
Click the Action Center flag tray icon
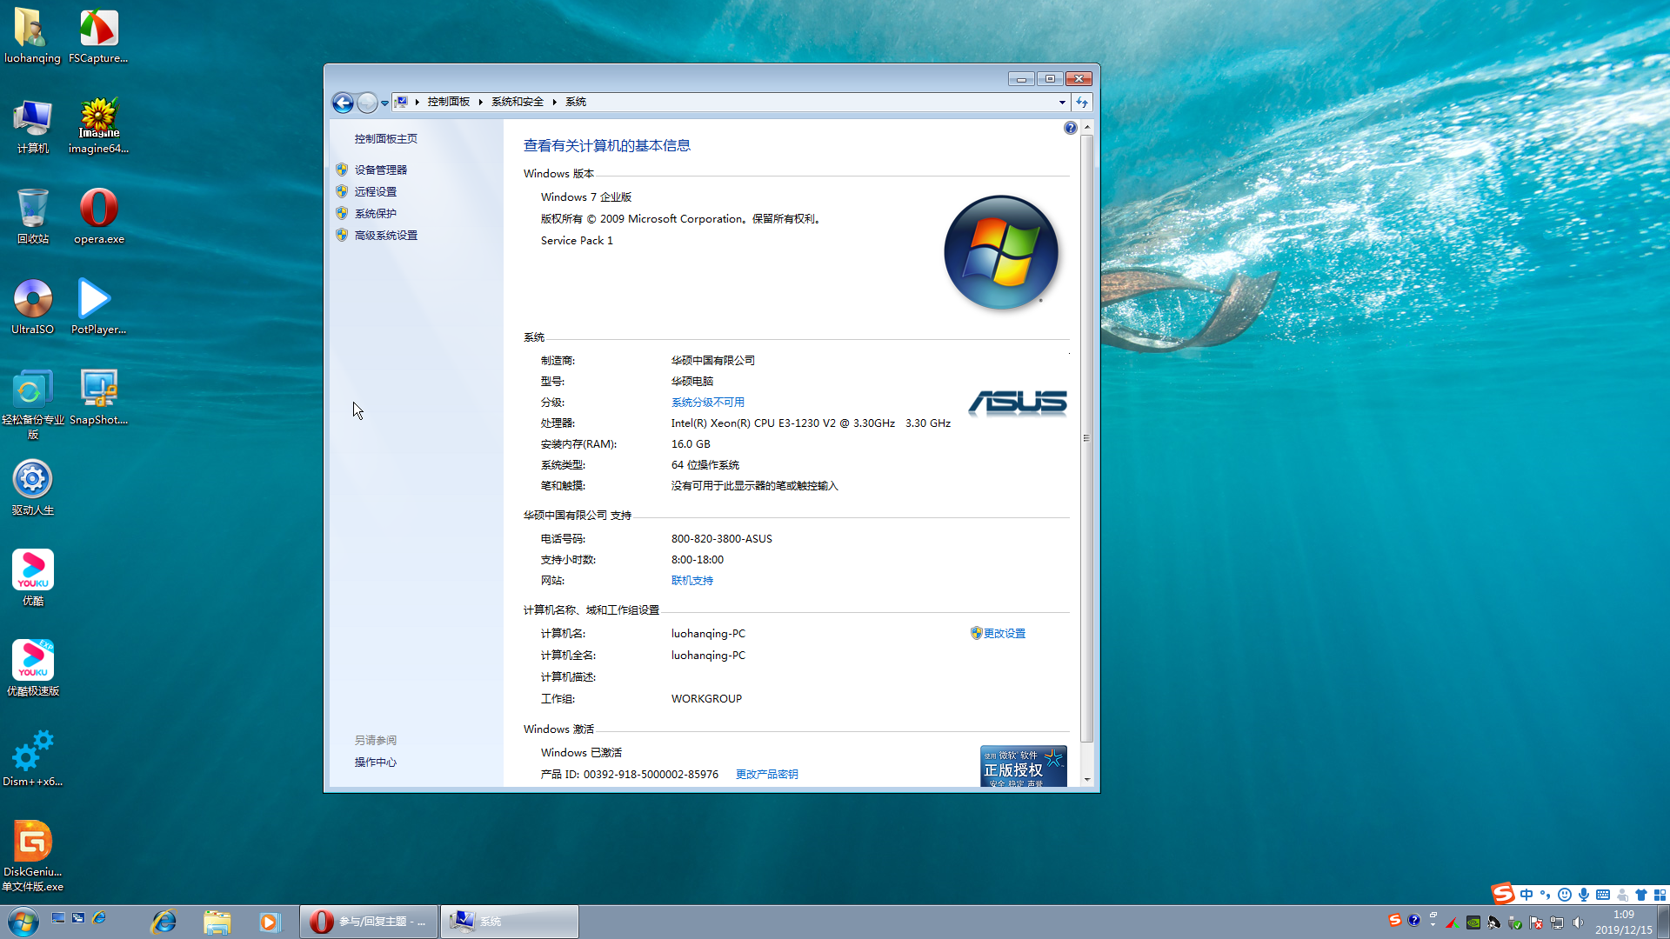[x=1537, y=922]
